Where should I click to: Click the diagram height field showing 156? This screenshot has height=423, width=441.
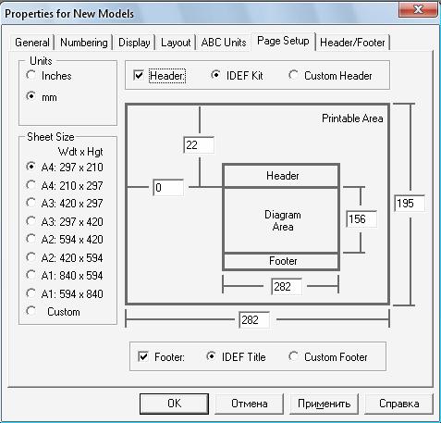(x=361, y=219)
